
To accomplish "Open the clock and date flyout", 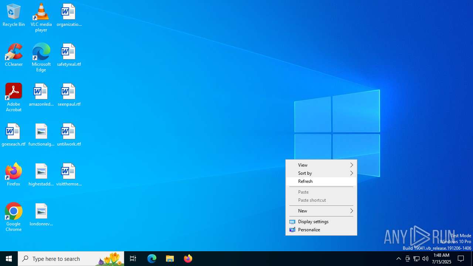I will (442, 259).
